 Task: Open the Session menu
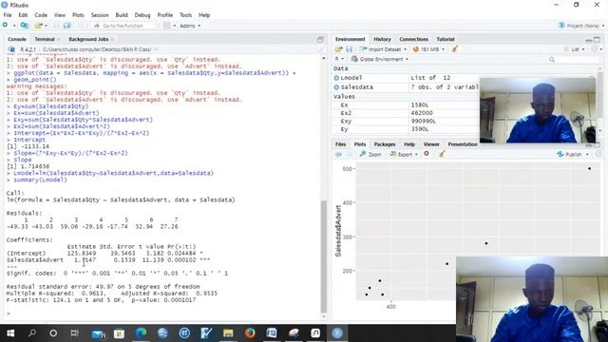100,15
